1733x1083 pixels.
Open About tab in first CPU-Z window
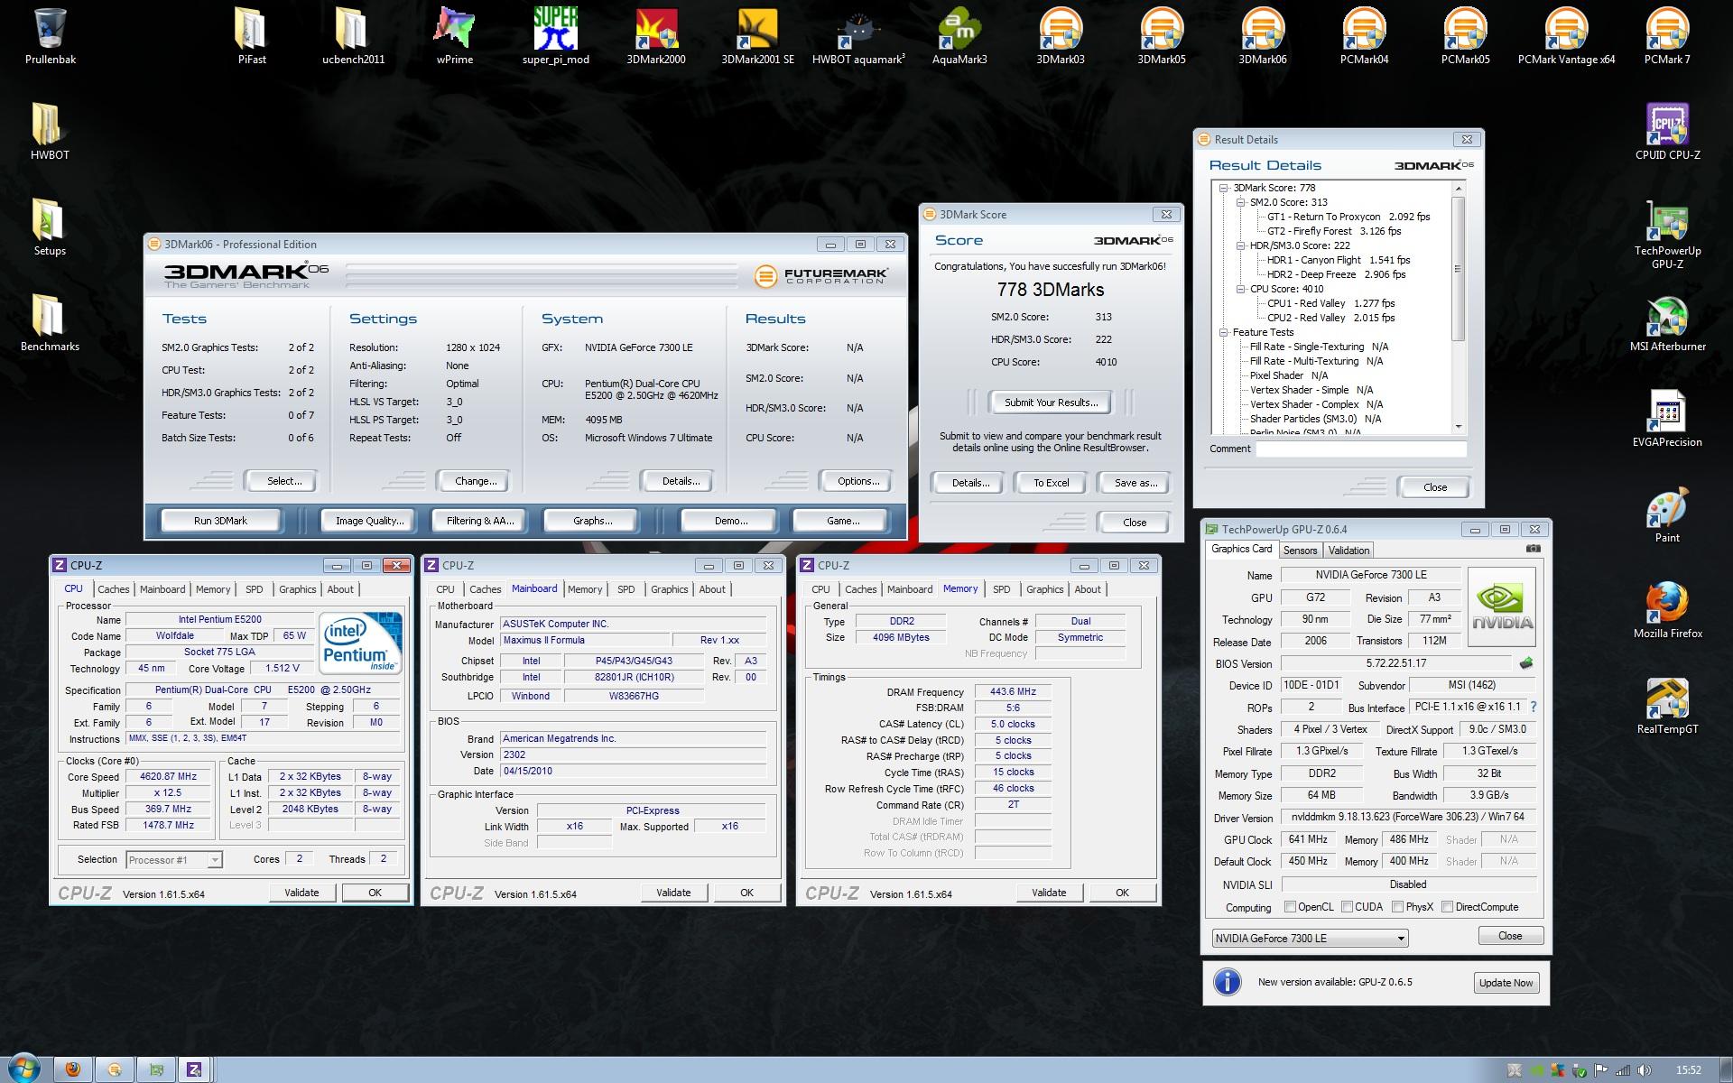click(x=340, y=589)
